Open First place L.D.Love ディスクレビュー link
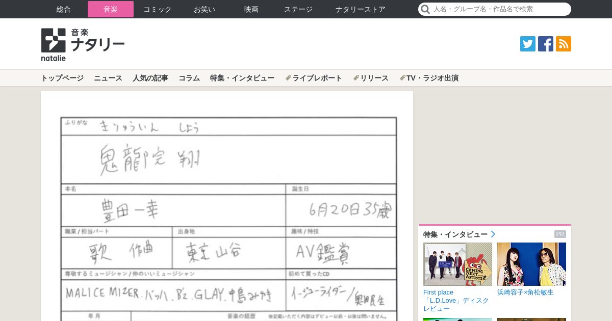The height and width of the screenshot is (321, 612). [456, 301]
